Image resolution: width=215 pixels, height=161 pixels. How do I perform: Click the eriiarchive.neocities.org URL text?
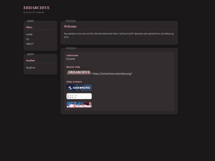coord(112,74)
